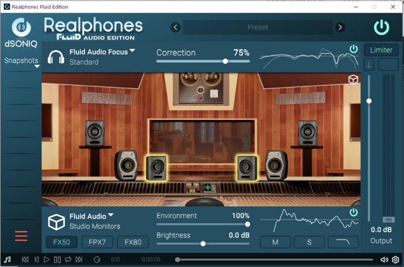Viewport: 404px width, 267px height.
Task: Click the Studio Monitors text
Action: (x=95, y=226)
